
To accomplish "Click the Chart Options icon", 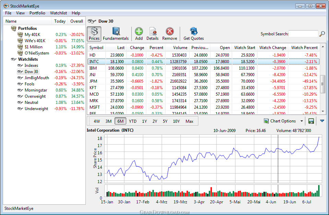I will [266, 121].
